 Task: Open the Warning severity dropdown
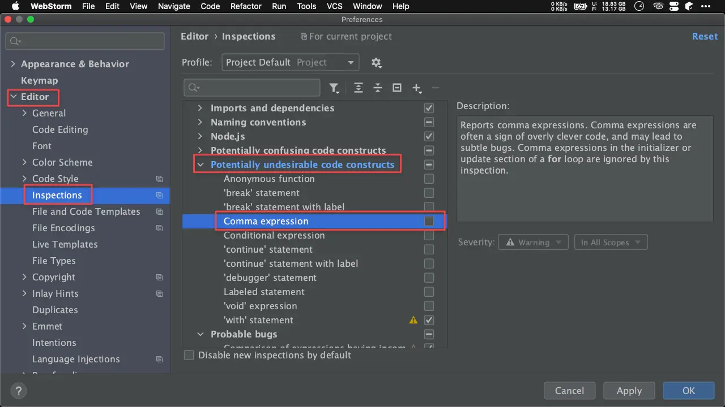[533, 243]
